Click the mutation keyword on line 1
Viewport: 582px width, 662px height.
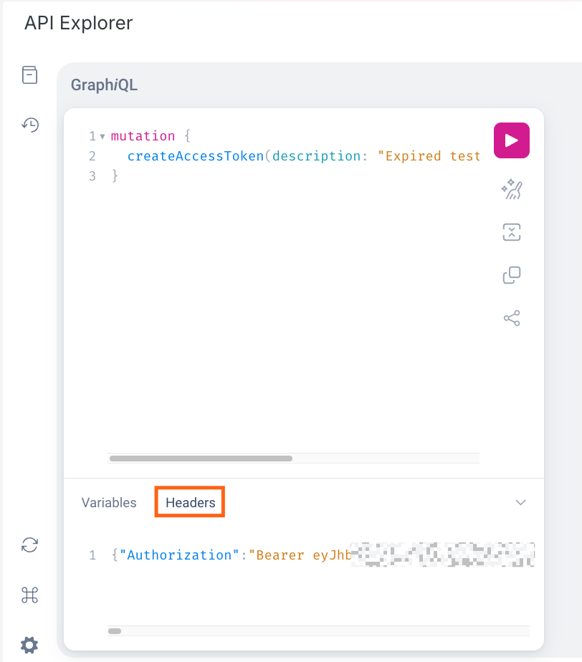point(143,136)
